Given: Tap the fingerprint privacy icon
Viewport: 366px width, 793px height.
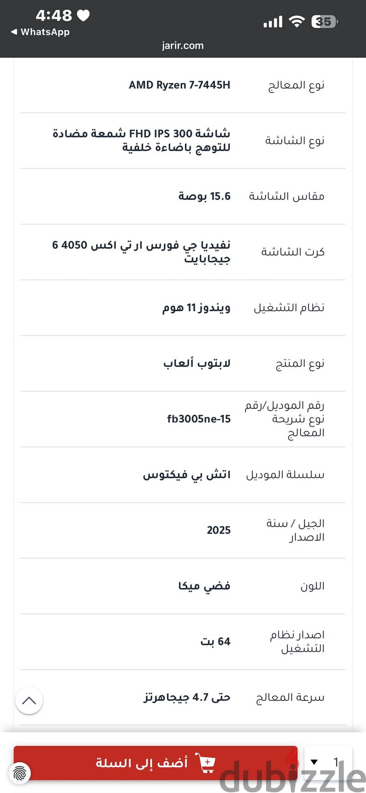Looking at the screenshot, I should (x=19, y=774).
